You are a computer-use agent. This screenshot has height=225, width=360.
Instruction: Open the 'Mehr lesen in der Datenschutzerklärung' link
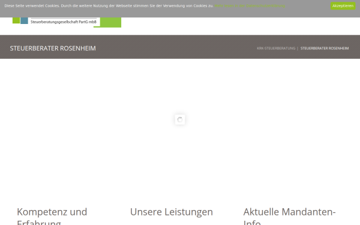pyautogui.click(x=250, y=6)
